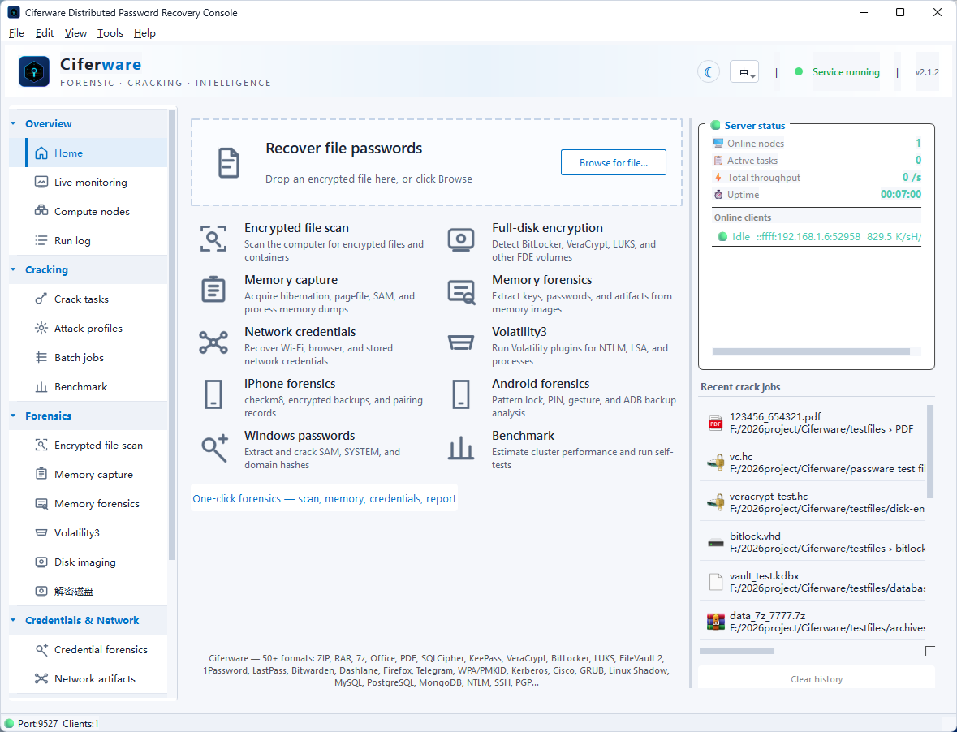This screenshot has width=957, height=732.
Task: Open the View menu
Action: point(75,33)
